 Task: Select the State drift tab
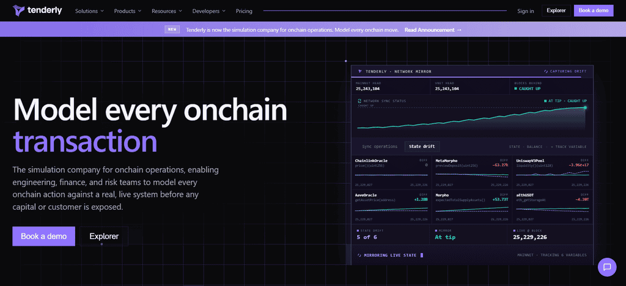[x=422, y=147]
